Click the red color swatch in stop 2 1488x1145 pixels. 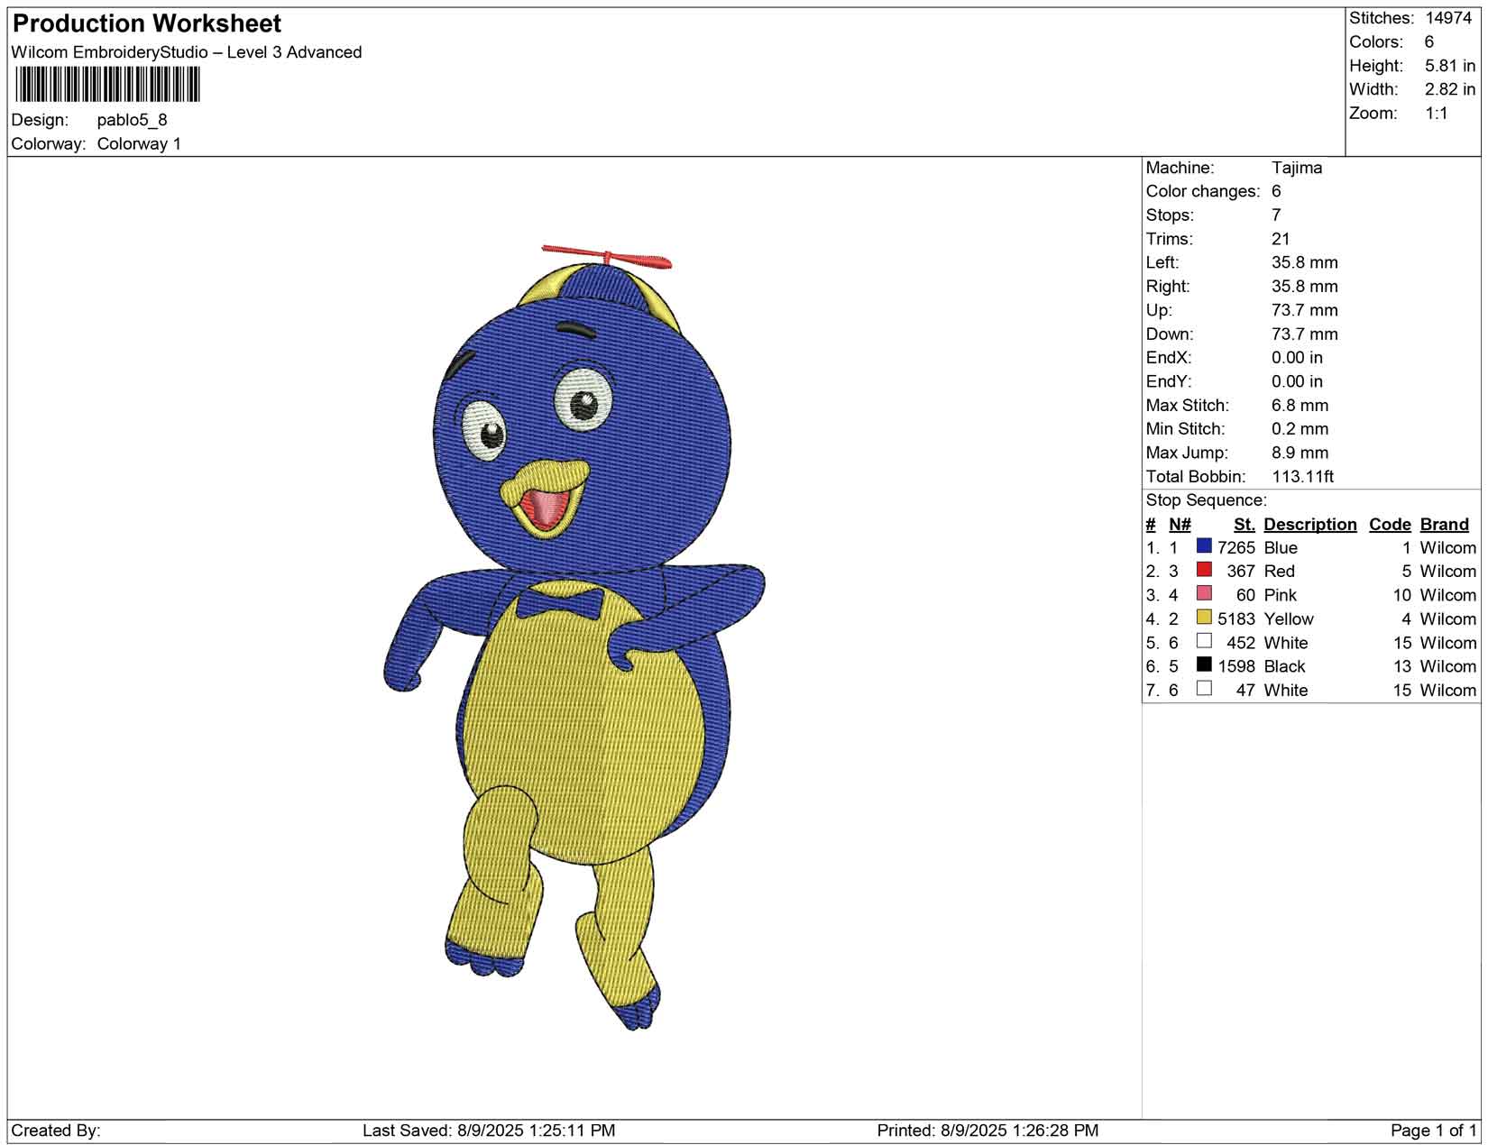tap(1204, 570)
